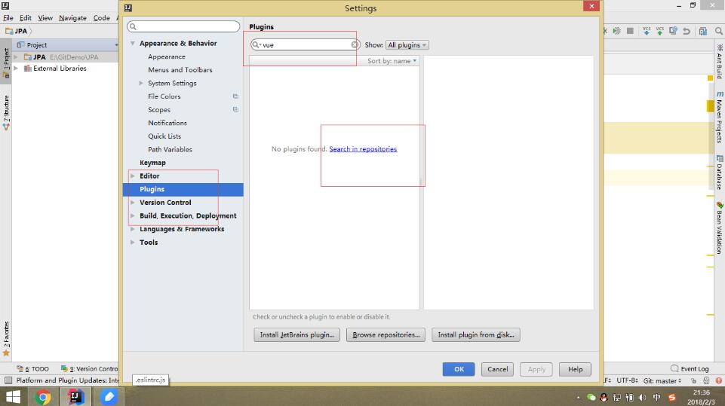This screenshot has height=406, width=725.
Task: Click Install JetBrains plugin button
Action: coord(296,335)
